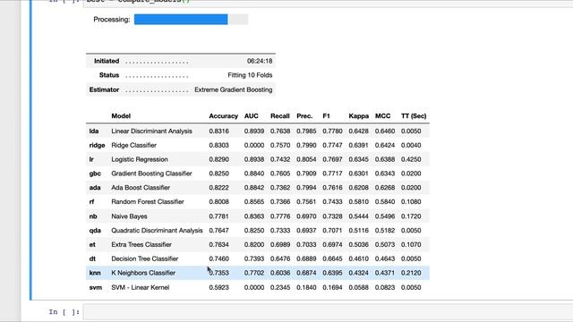
Task: Click SVM accuracy value 0.5923
Action: (218, 288)
